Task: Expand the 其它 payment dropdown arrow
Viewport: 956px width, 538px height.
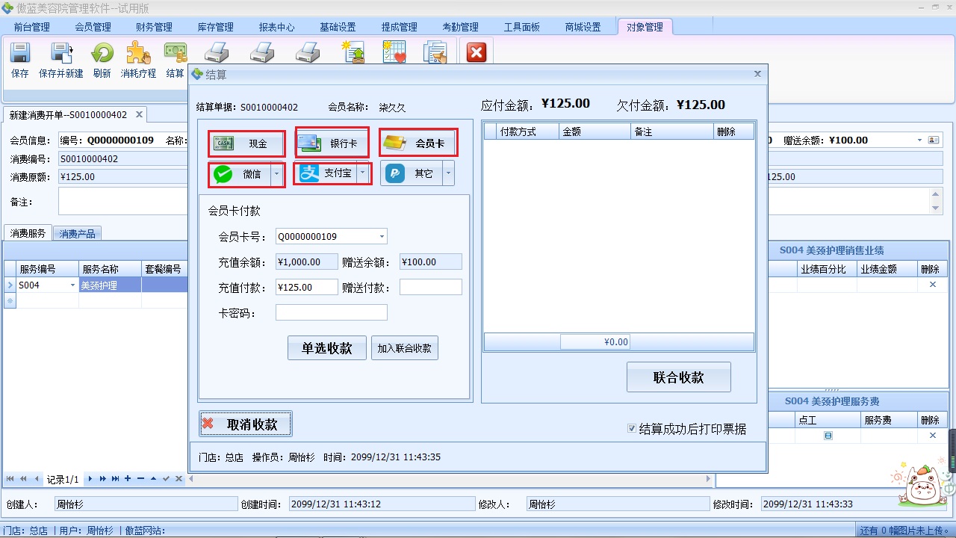Action: tap(447, 173)
